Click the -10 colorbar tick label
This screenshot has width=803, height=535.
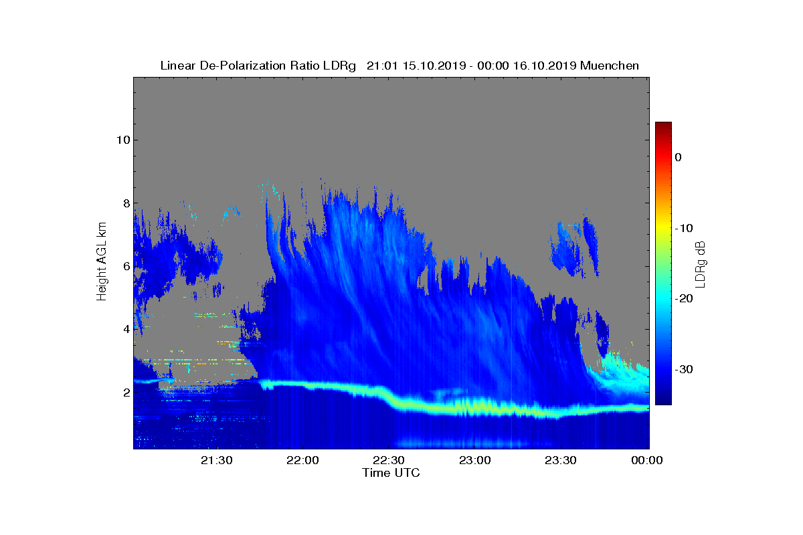[683, 228]
